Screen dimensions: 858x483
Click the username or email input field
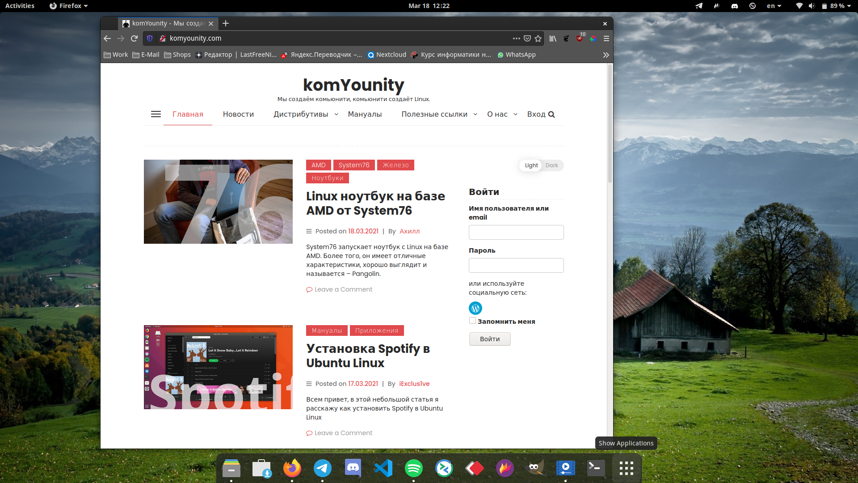[x=516, y=232]
